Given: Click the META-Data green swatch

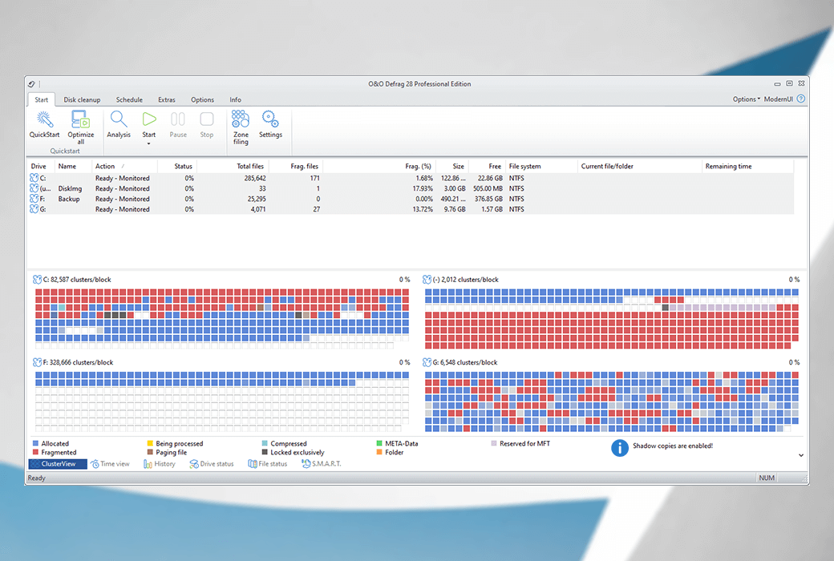Looking at the screenshot, I should pyautogui.click(x=379, y=443).
